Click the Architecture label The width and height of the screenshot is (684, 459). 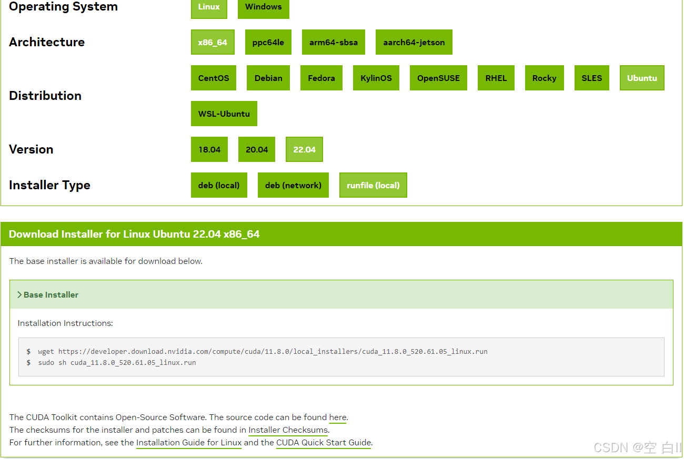coord(47,42)
